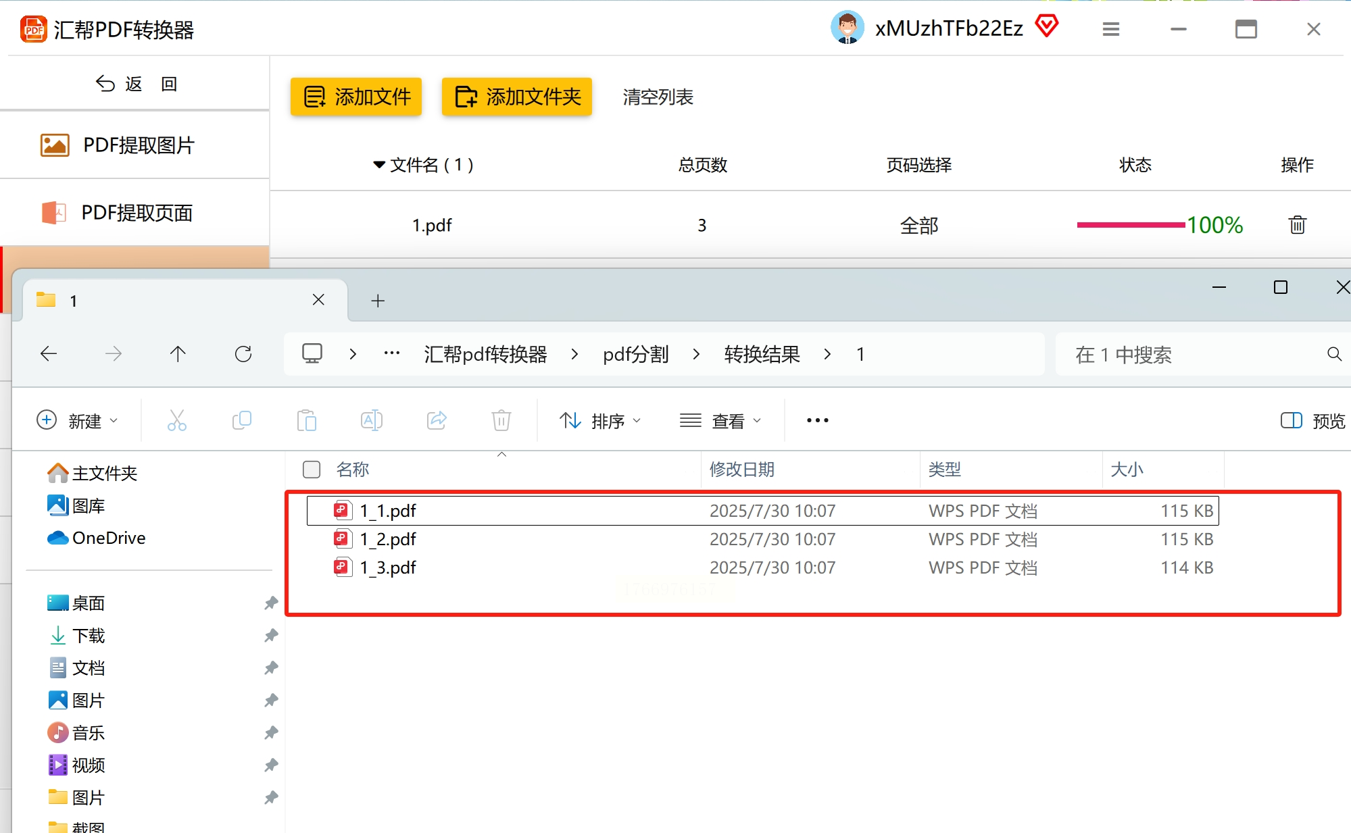Go up one folder level
Screen dimensions: 1351x833
point(178,354)
